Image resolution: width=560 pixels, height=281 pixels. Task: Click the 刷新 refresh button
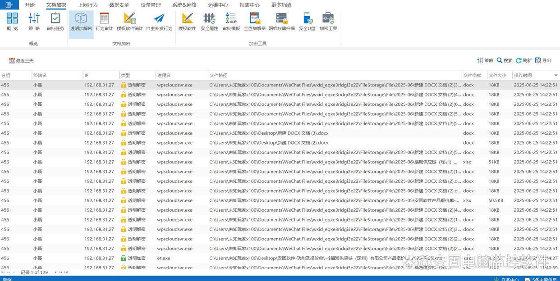coord(523,60)
